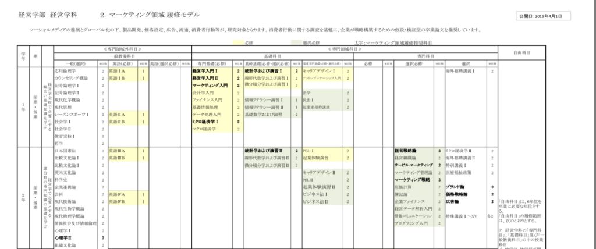The height and width of the screenshot is (249, 596).
Task: Select the 経営組織論 cell
Action: coord(405,158)
